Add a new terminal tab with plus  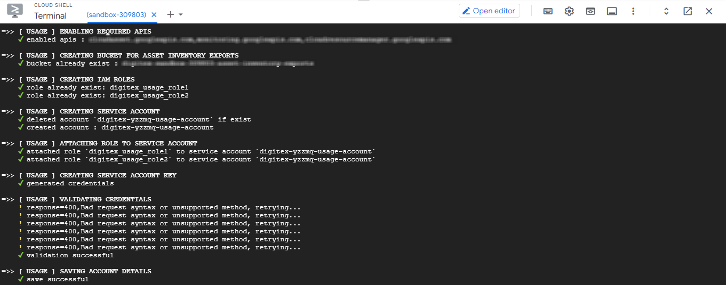click(x=170, y=14)
